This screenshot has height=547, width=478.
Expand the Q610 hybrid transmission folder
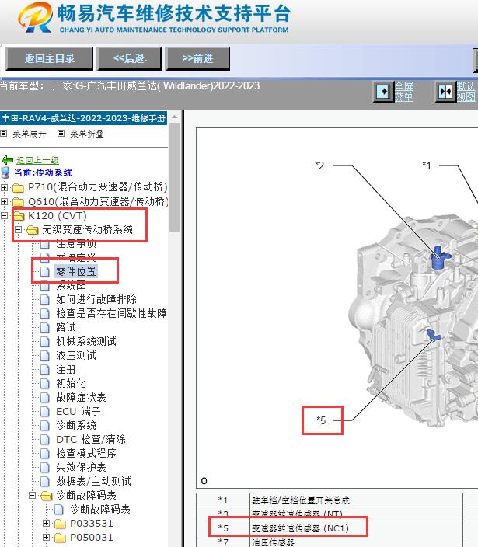click(x=4, y=202)
